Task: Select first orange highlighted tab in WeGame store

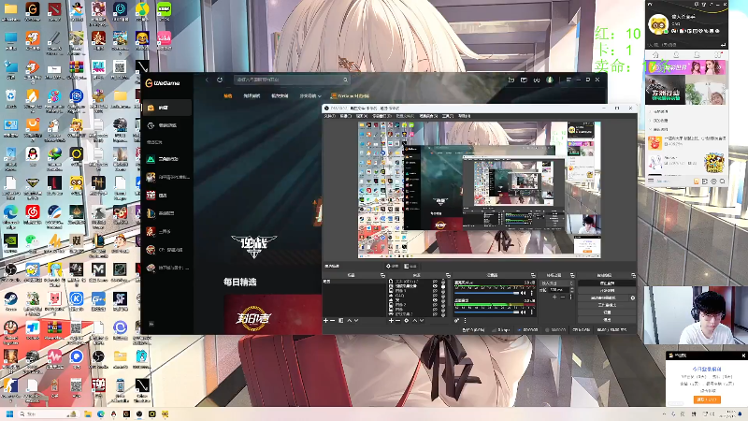Action: coord(228,95)
